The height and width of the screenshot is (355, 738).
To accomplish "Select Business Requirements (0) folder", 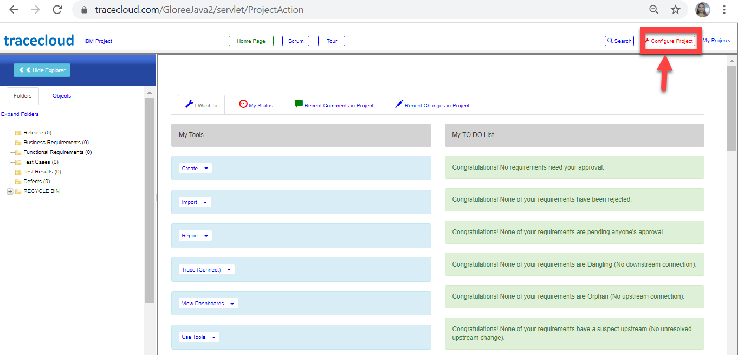I will (56, 143).
